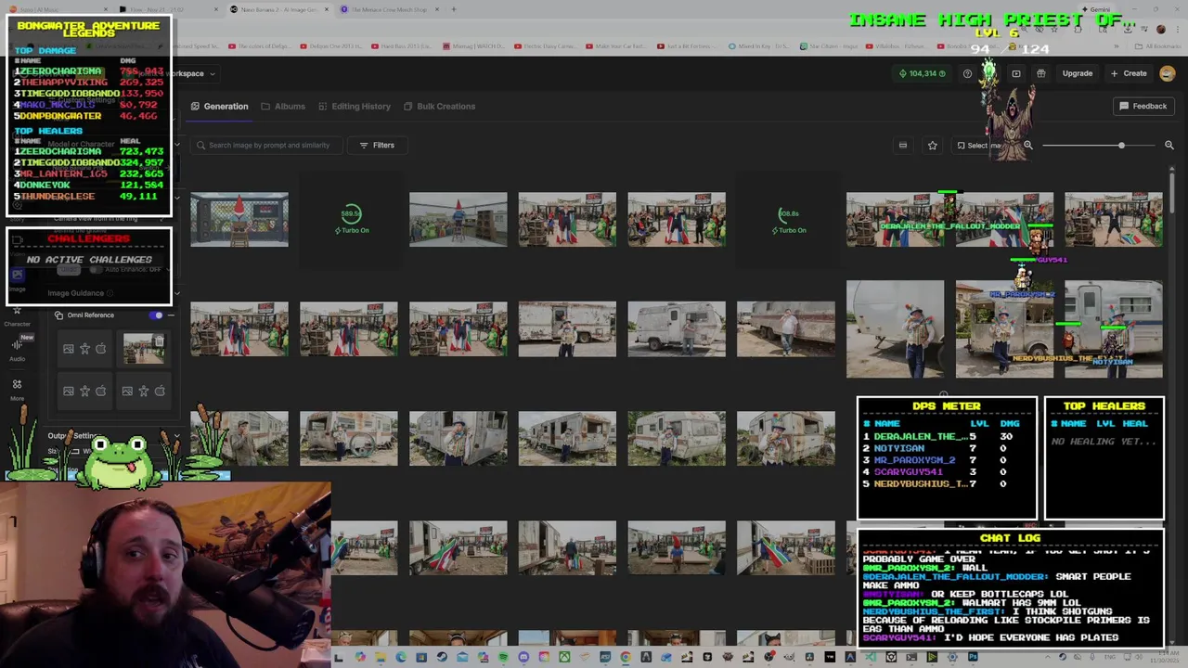Switch to The Menace Crew Merch Shop browser tab

[x=390, y=9]
